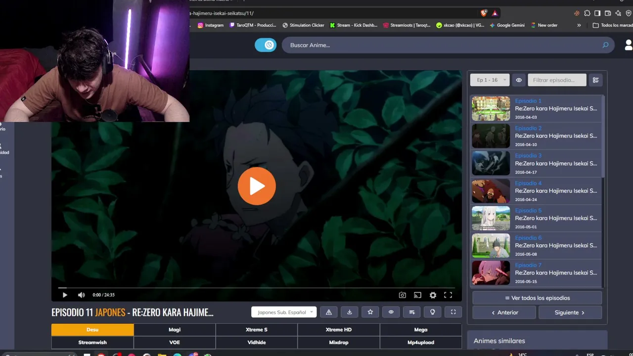
Task: Open the Stimulation Clicker bookmark
Action: click(x=303, y=25)
